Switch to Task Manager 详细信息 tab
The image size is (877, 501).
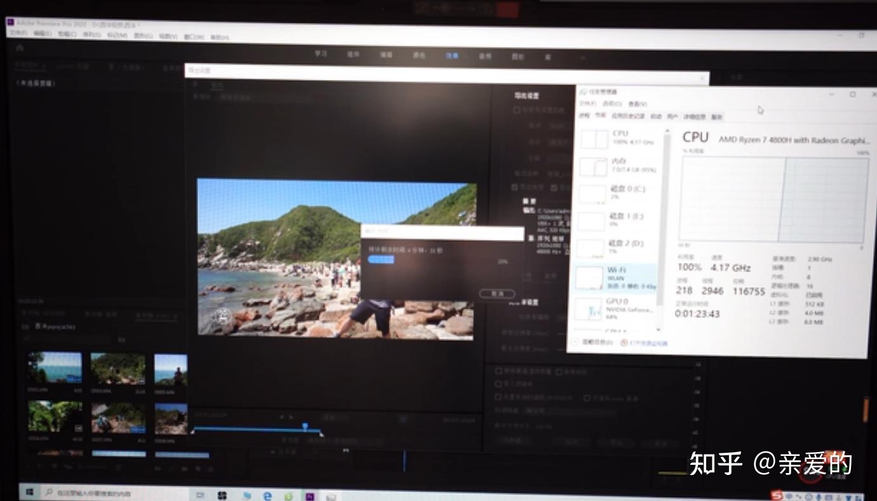(x=695, y=117)
